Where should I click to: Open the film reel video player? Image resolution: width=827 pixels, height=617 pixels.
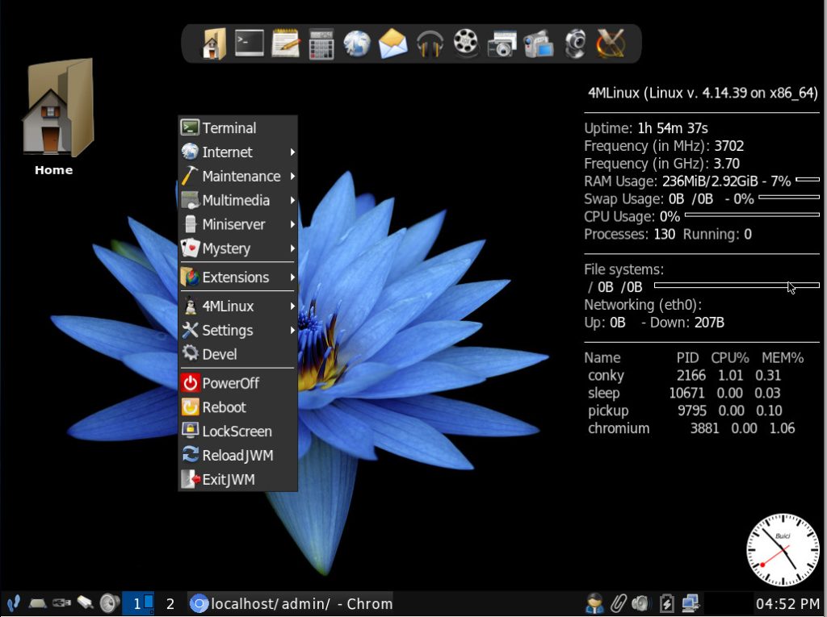tap(466, 44)
